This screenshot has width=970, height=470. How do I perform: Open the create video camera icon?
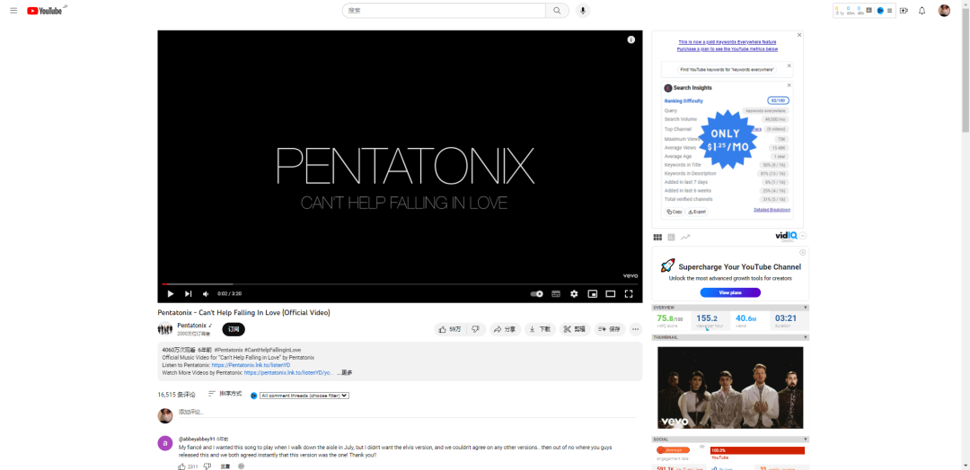(904, 11)
